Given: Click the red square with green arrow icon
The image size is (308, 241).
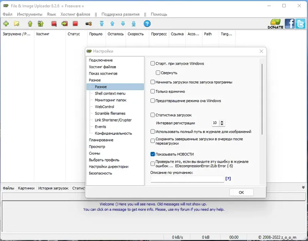Looking at the screenshot, I should [x=64, y=24].
